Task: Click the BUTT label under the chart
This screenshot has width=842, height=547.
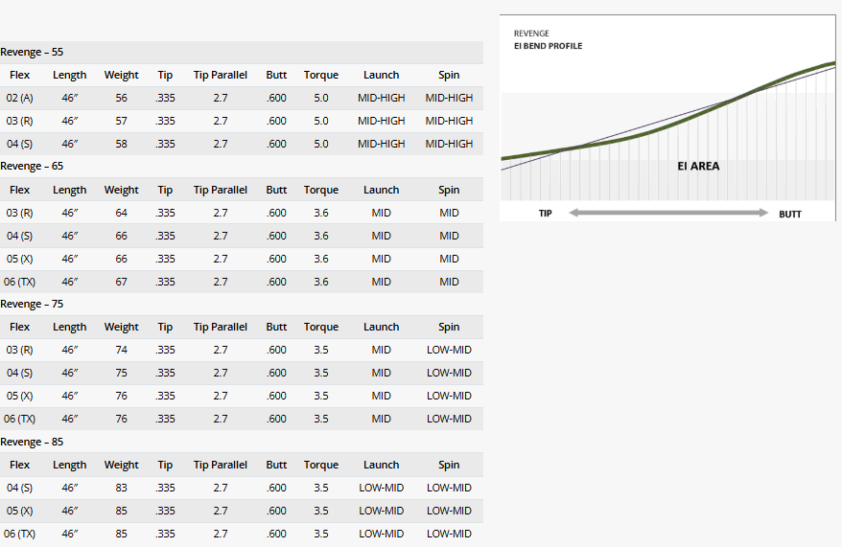Action: (790, 214)
